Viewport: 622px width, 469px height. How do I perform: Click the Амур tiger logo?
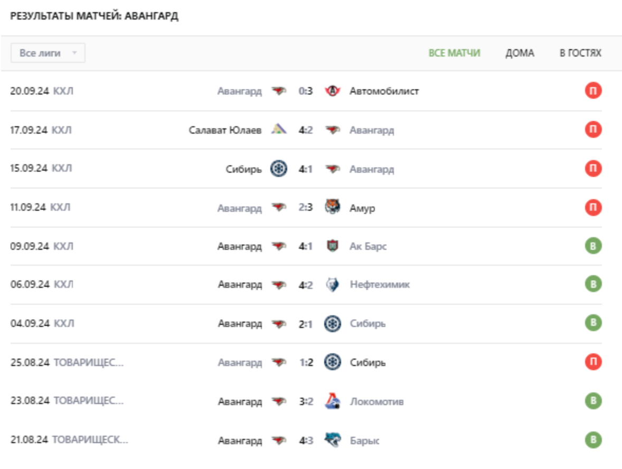(332, 208)
